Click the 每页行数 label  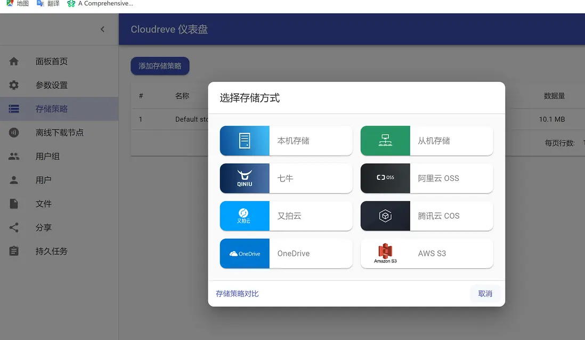559,143
